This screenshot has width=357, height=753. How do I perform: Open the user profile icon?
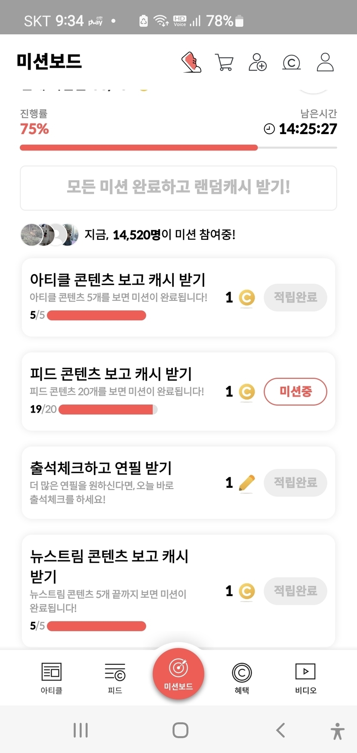tap(325, 62)
